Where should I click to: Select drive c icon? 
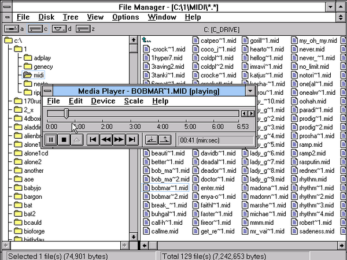click(35, 29)
